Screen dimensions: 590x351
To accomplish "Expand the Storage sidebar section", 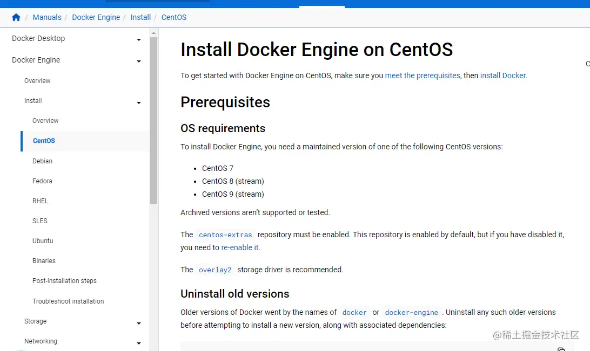I will pyautogui.click(x=139, y=323).
